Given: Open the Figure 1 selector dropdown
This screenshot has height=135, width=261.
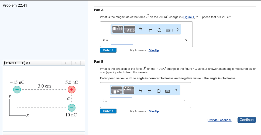Looking at the screenshot, I should (x=15, y=63).
